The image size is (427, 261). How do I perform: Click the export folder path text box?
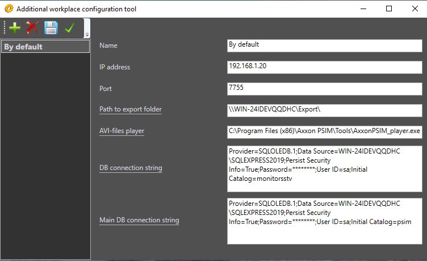[324, 110]
